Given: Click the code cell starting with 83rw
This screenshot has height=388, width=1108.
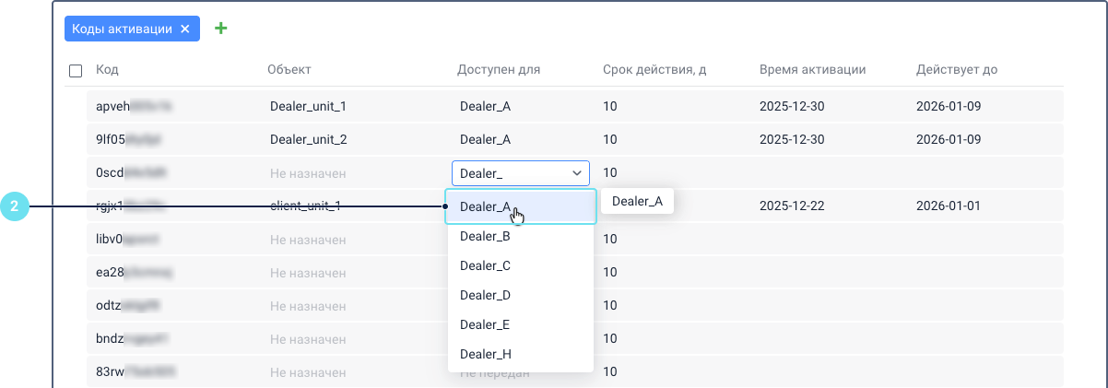Looking at the screenshot, I should (136, 372).
